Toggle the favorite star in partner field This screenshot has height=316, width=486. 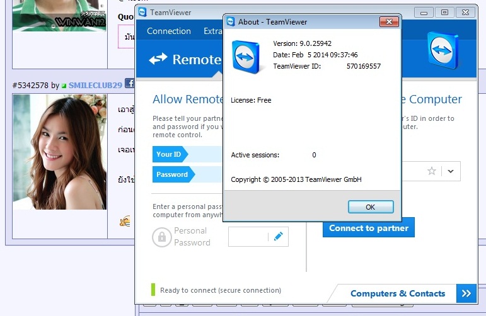[431, 171]
